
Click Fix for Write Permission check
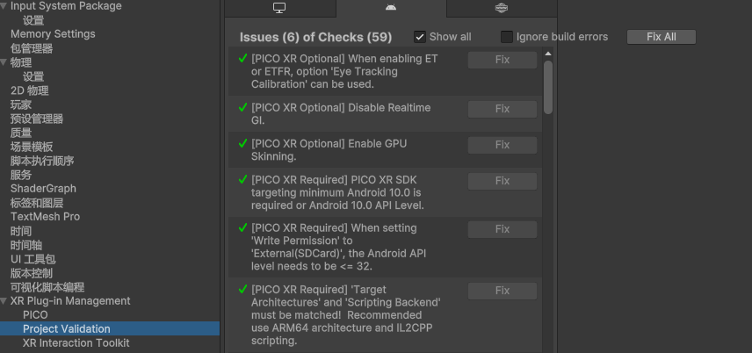point(503,229)
